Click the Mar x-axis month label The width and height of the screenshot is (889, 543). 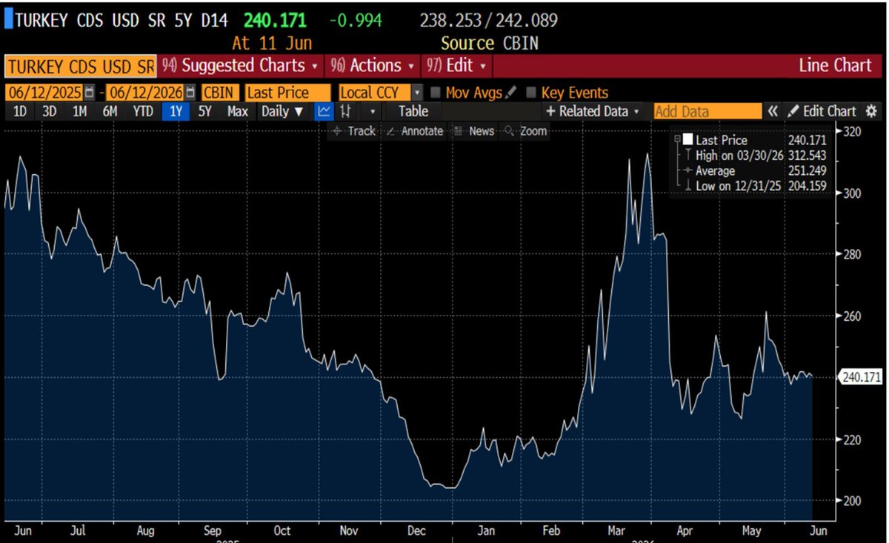click(618, 530)
